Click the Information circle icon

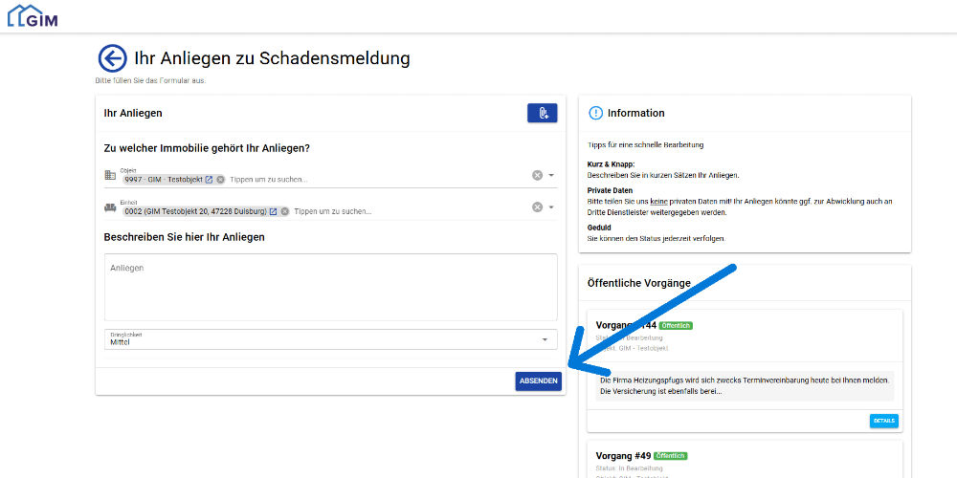pos(595,113)
